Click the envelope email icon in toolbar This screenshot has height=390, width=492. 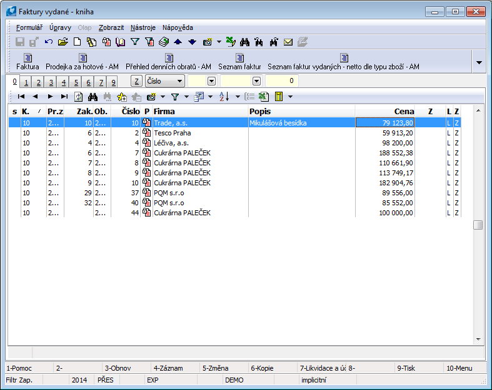pos(288,42)
